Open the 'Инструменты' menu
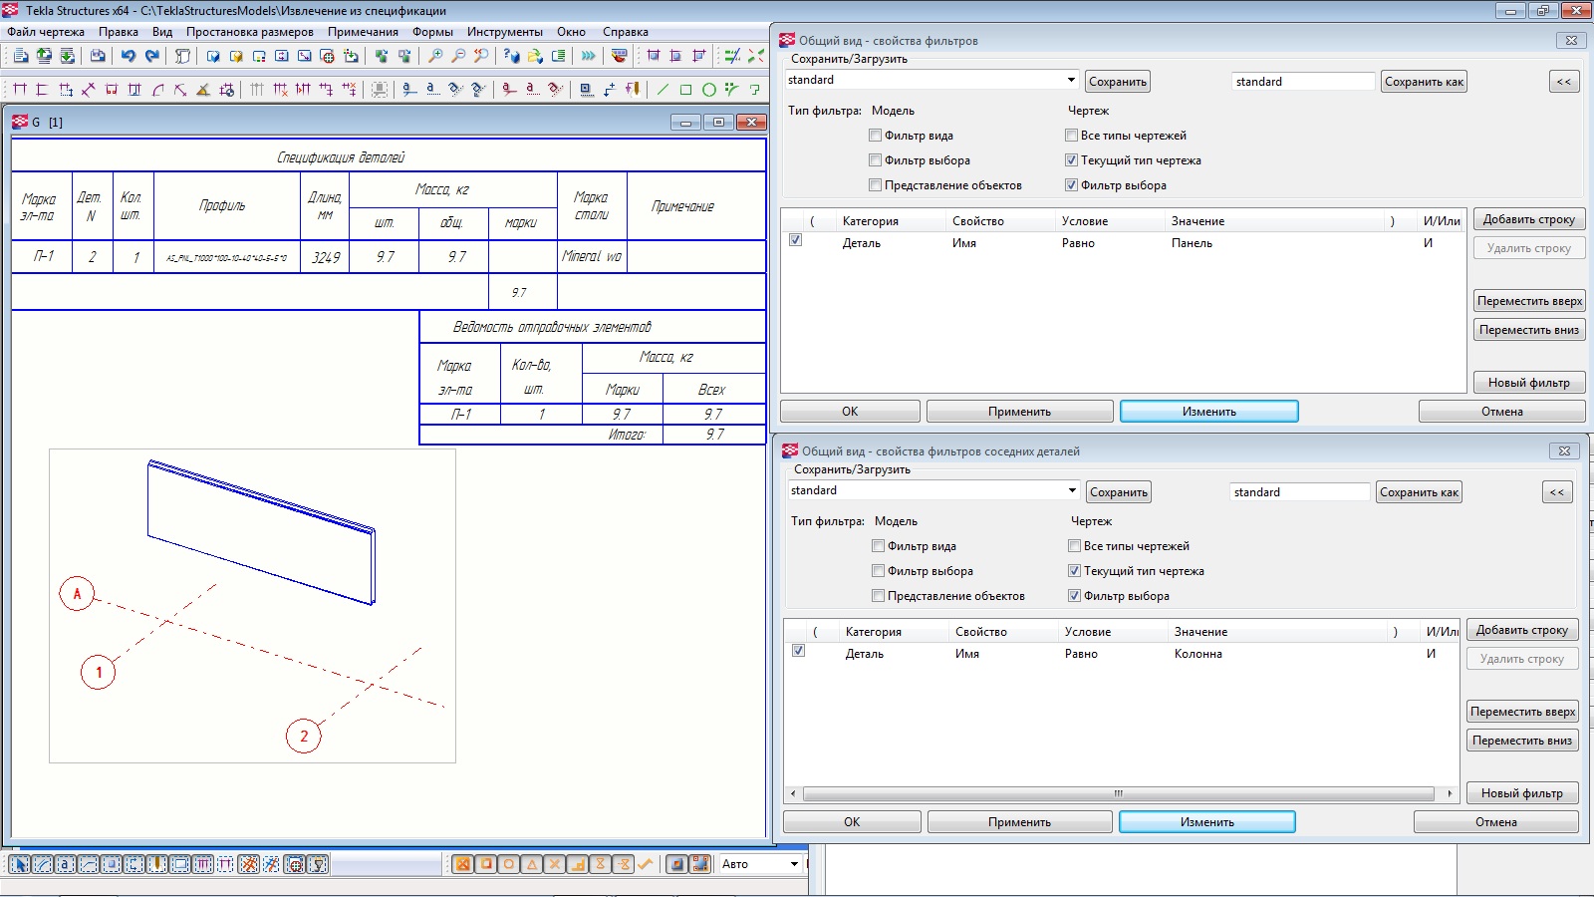 [x=504, y=32]
